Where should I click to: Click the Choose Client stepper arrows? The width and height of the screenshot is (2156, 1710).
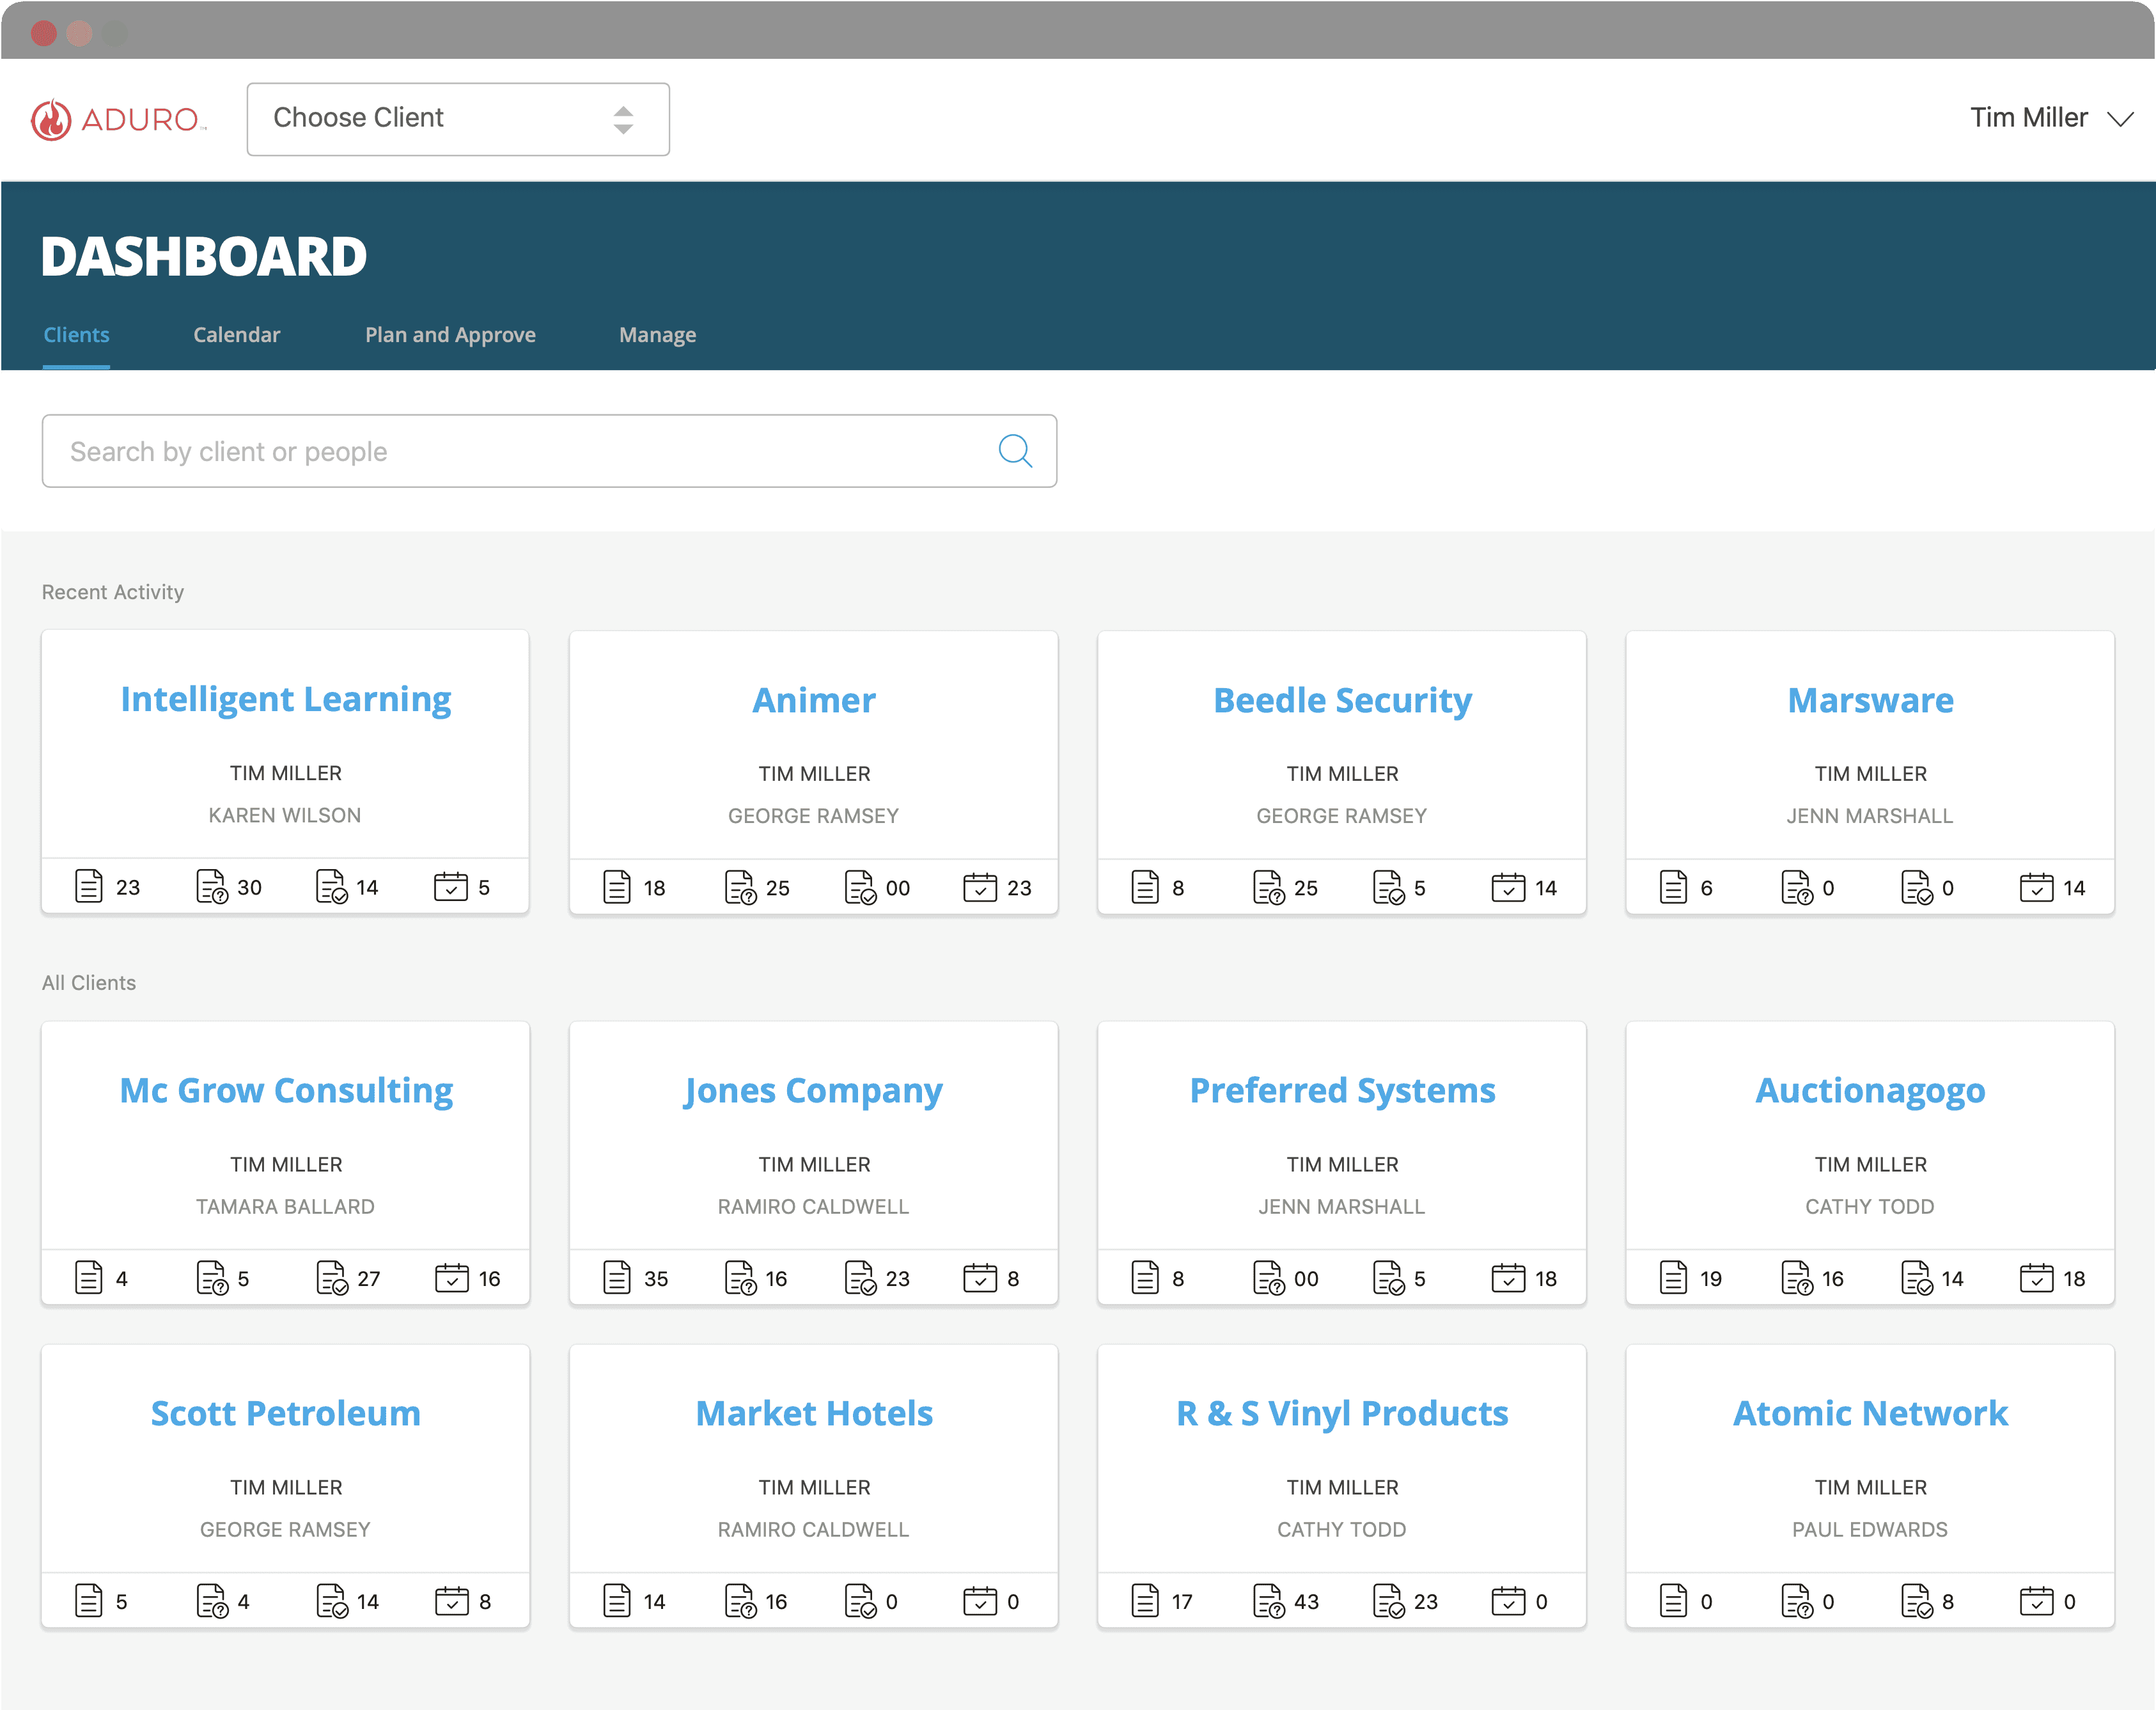[x=623, y=120]
